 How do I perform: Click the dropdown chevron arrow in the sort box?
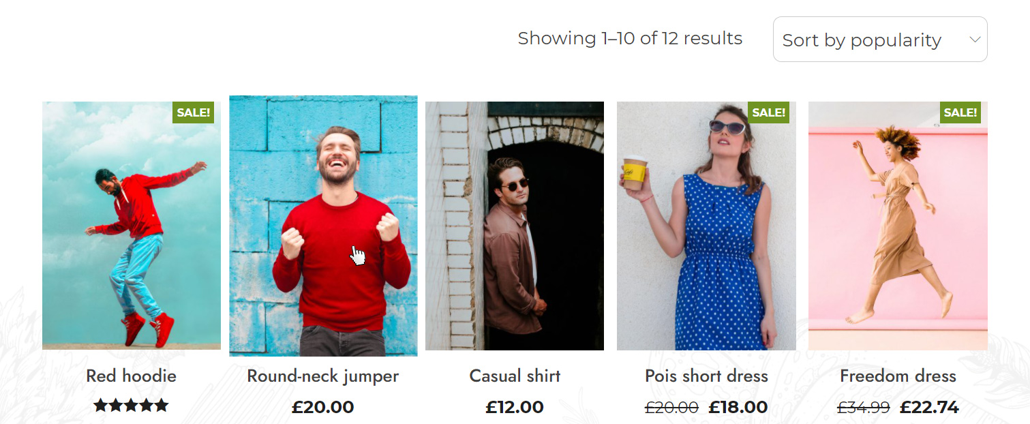point(975,40)
